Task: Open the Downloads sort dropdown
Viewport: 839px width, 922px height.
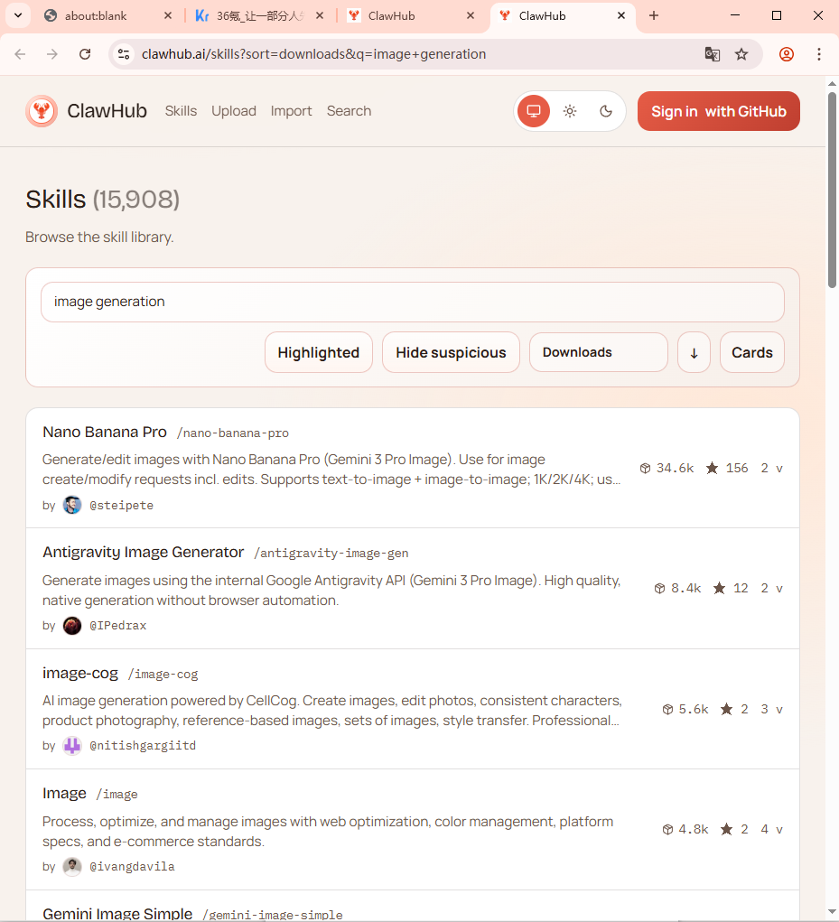Action: coord(598,352)
